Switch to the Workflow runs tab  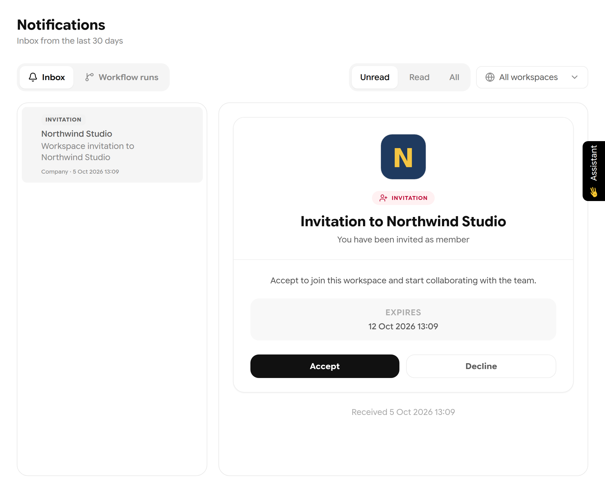click(122, 77)
